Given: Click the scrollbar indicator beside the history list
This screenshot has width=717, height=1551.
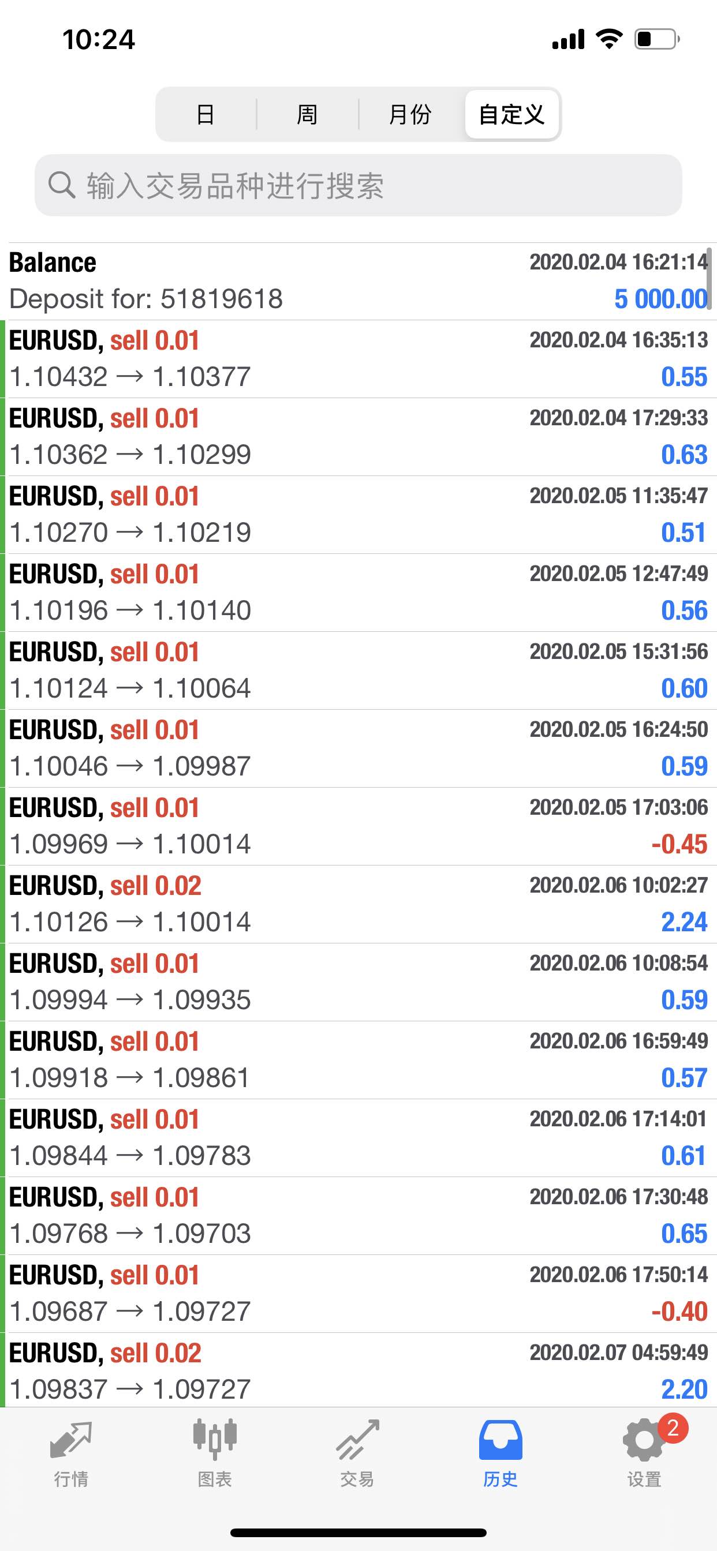Looking at the screenshot, I should [x=709, y=278].
